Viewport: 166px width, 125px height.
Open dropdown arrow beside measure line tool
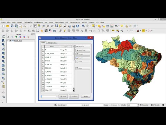pyautogui.click(x=119, y=26)
